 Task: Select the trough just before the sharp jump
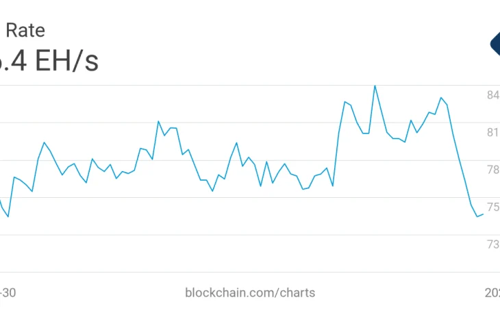333,186
